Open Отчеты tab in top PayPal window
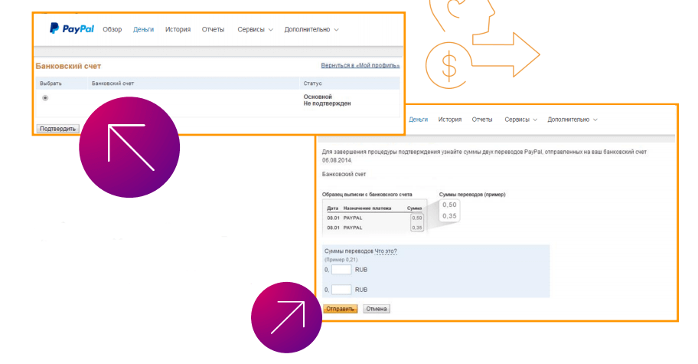Viewport: 698px width, 364px height. [213, 29]
